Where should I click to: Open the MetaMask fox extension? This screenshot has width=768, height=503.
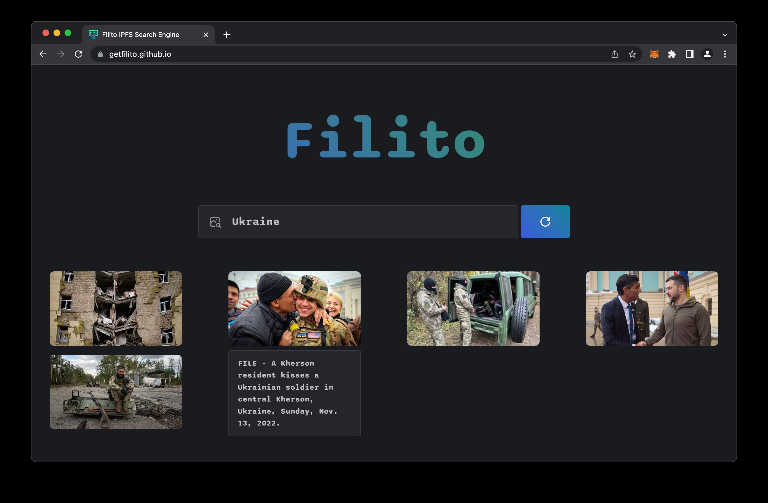pyautogui.click(x=654, y=54)
